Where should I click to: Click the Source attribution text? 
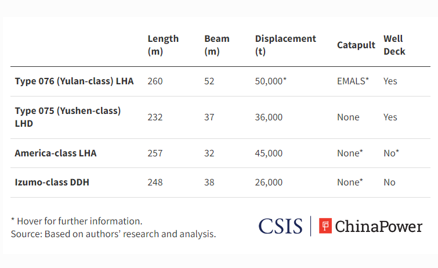coord(113,234)
